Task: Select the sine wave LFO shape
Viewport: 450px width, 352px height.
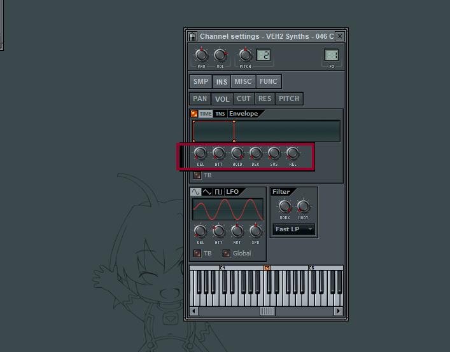Action: pos(195,192)
